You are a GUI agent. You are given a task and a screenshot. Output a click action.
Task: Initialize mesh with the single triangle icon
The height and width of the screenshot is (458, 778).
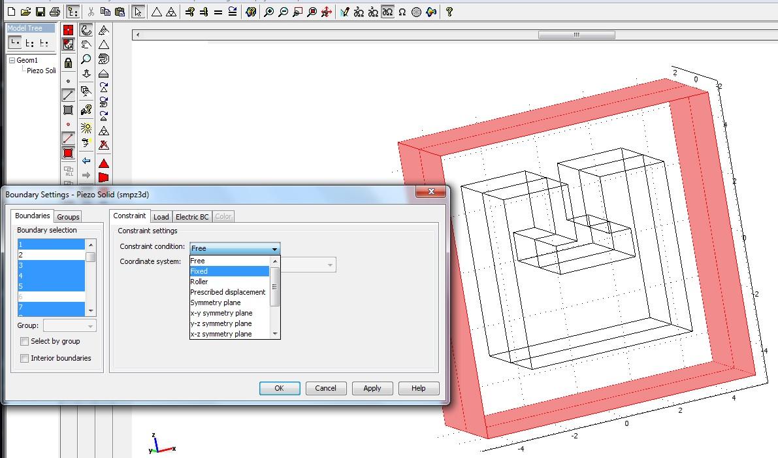(x=156, y=12)
